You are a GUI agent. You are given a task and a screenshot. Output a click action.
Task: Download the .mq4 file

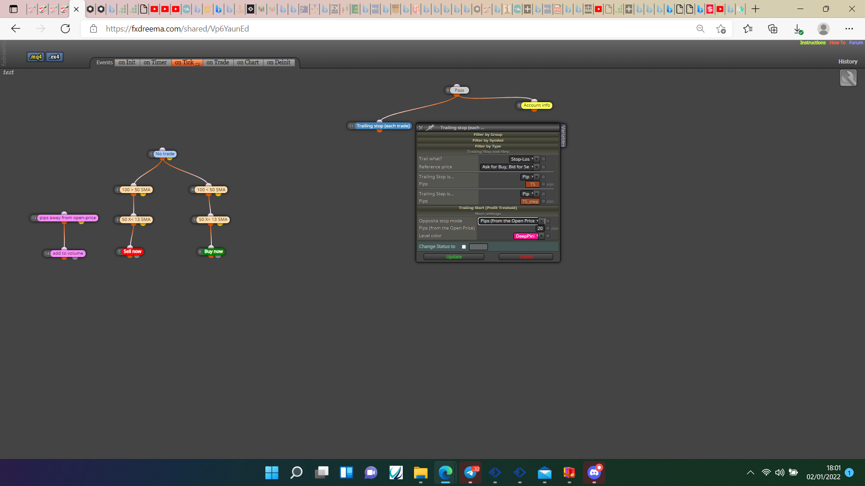point(36,57)
